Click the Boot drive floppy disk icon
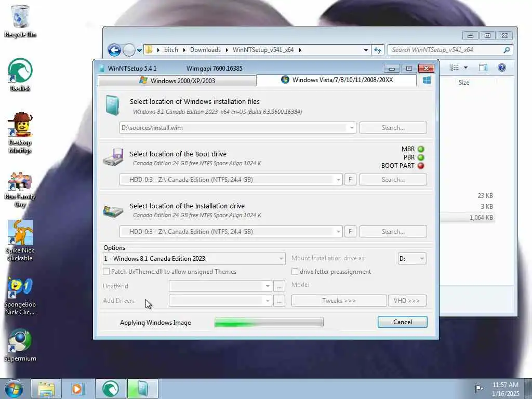 [x=113, y=157]
